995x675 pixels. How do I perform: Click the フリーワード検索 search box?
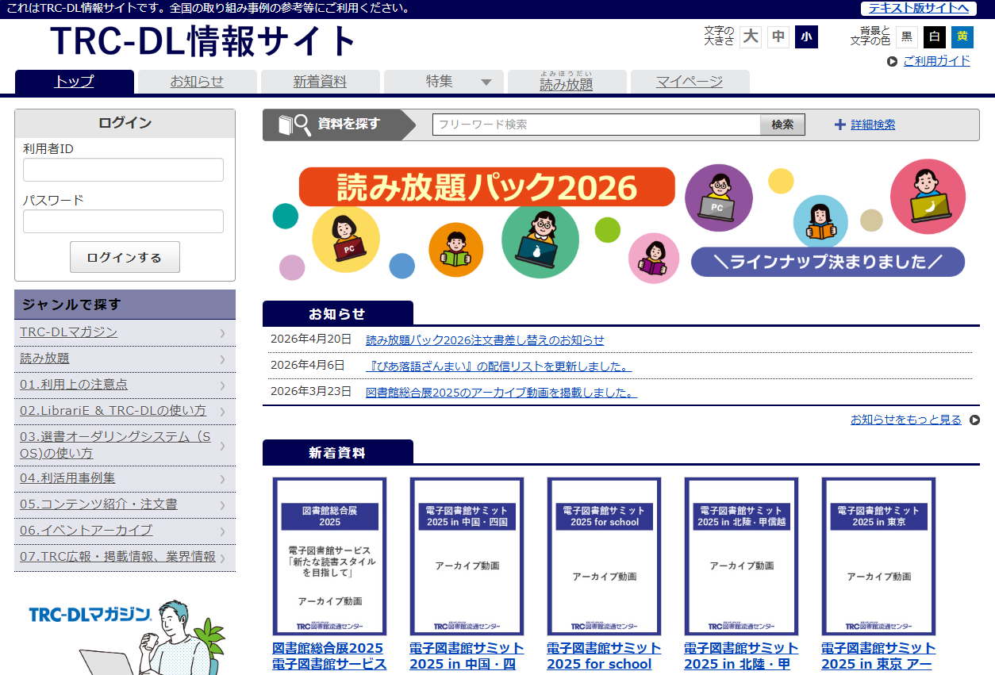[x=597, y=125]
